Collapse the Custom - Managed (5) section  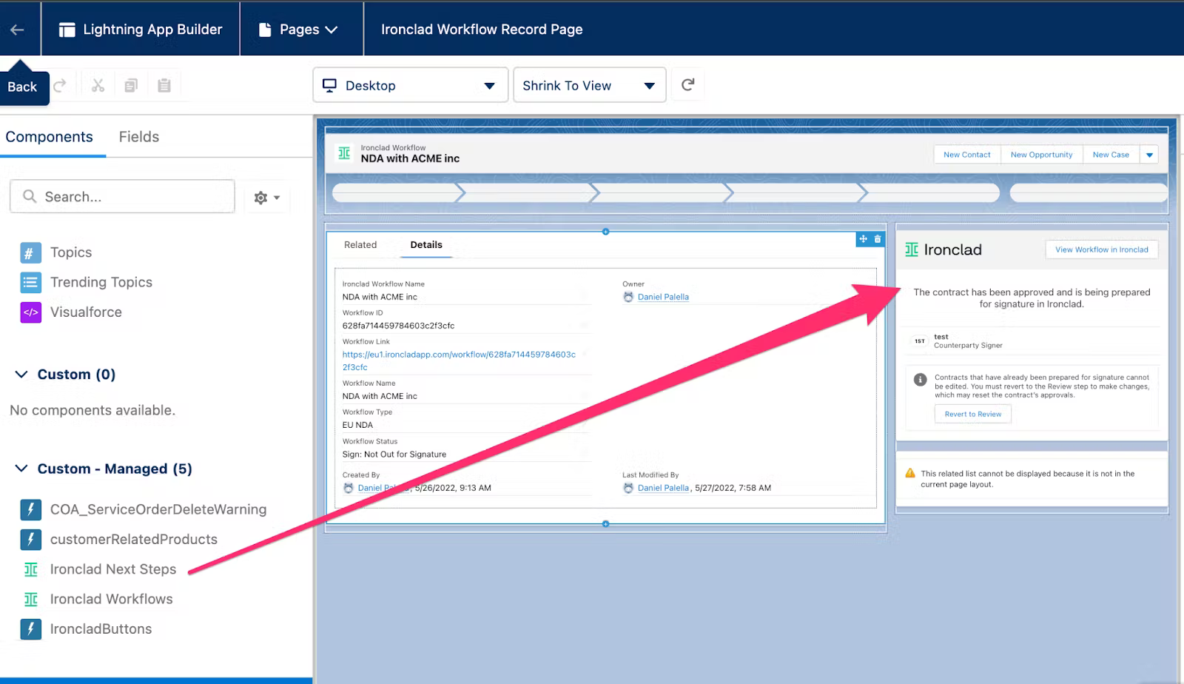[21, 469]
